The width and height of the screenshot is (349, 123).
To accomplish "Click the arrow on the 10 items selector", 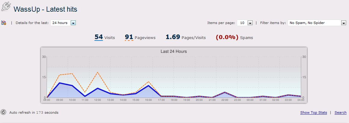I will coord(250,23).
